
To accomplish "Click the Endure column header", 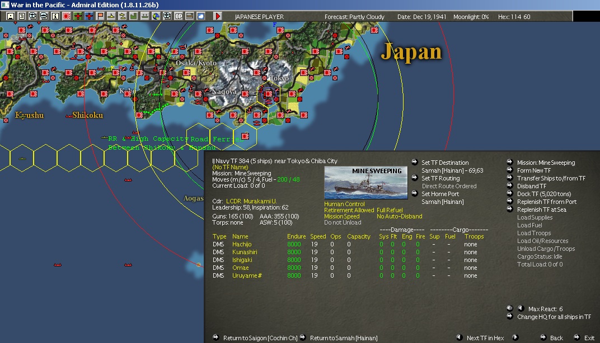I will coord(296,236).
